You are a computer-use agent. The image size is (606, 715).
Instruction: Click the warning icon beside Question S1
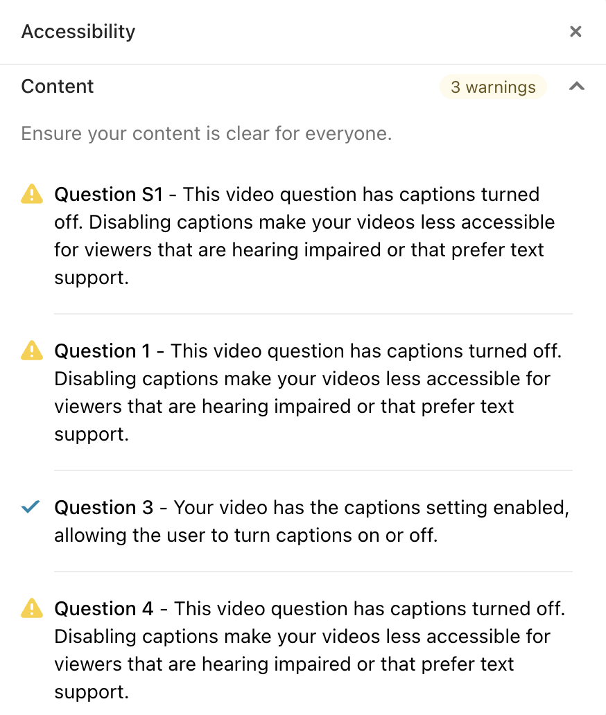coord(32,194)
